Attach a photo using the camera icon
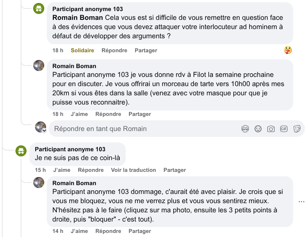Viewport: 306px width, 237px height. 271,129
